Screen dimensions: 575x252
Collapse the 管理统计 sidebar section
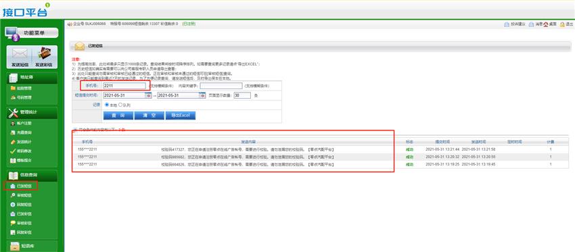point(32,112)
